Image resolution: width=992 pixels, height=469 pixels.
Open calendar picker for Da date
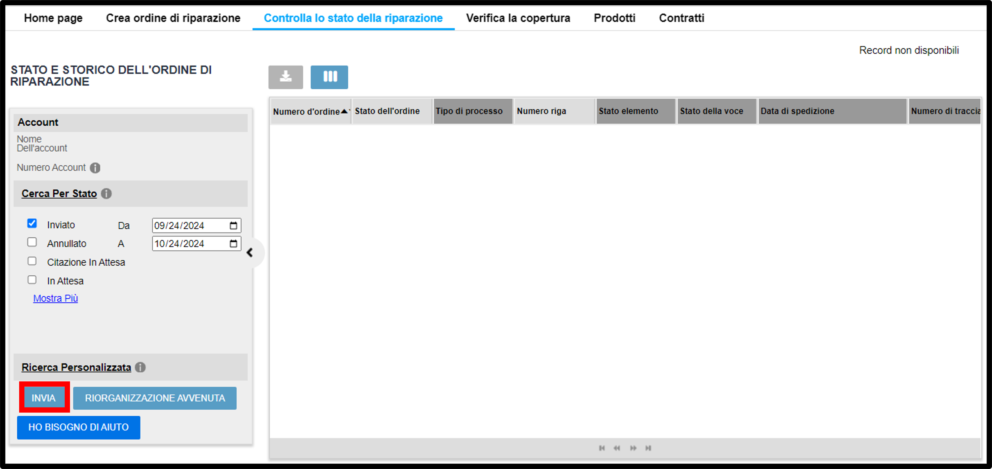pos(233,226)
